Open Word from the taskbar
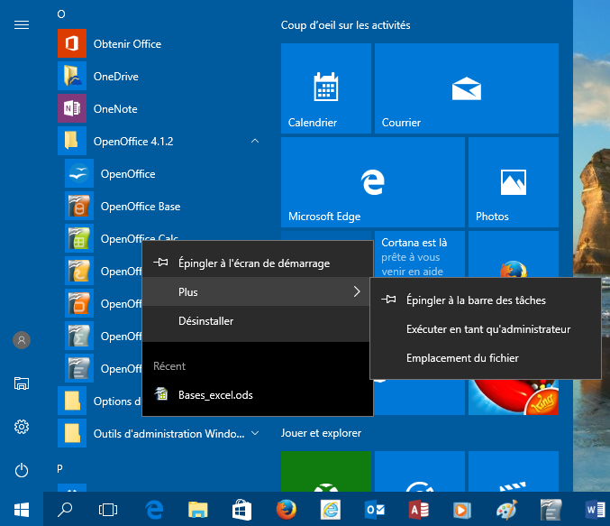The height and width of the screenshot is (526, 610). 596,510
